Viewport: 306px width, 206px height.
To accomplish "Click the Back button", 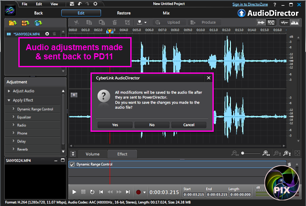I will [x=38, y=13].
